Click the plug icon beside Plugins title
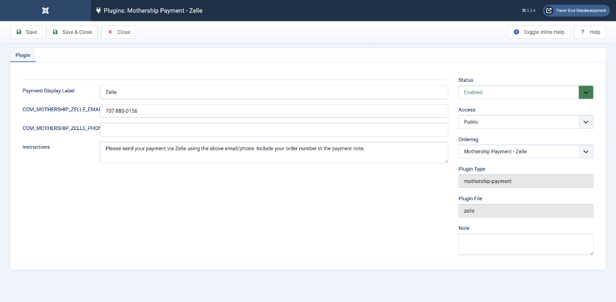This screenshot has height=302, width=616. [x=98, y=10]
